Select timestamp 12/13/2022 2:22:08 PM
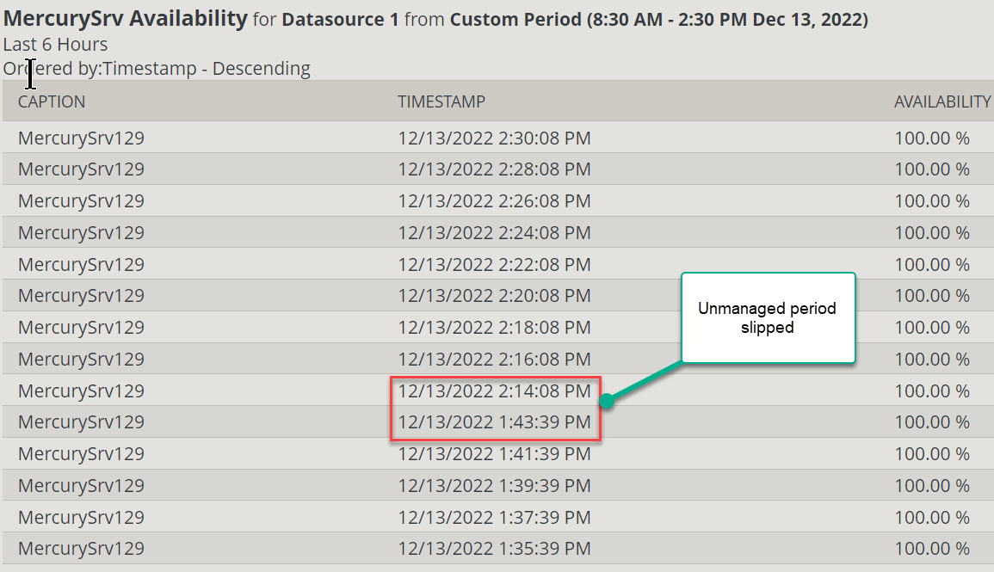 [495, 264]
